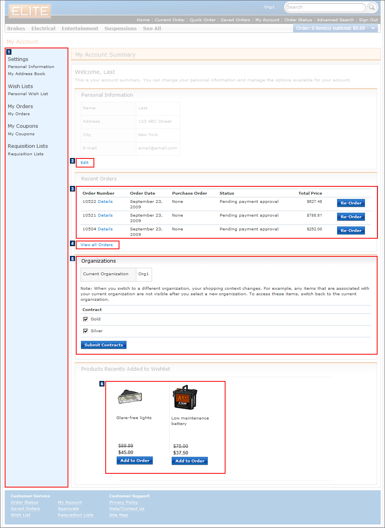The height and width of the screenshot is (528, 385).
Task: Click Sign Out in top menu
Action: point(368,20)
